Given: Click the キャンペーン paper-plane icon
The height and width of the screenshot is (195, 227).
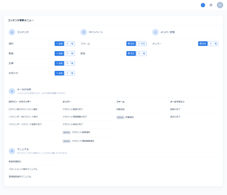Looking at the screenshot, I should 84,32.
